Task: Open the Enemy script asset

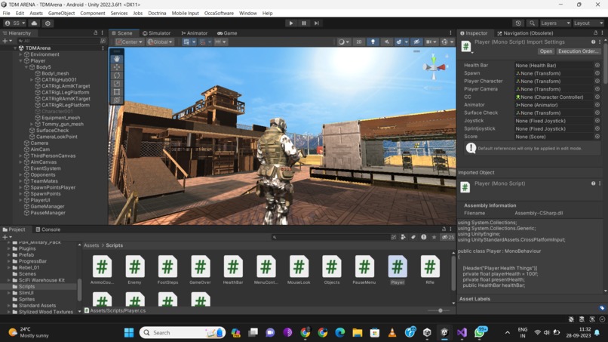Action: [134, 270]
